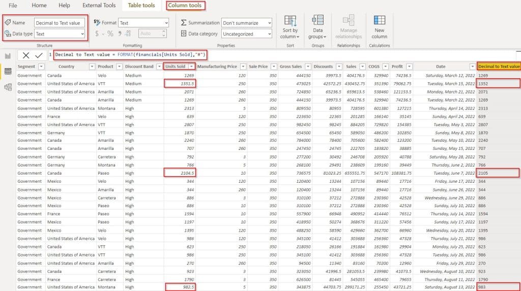Select the Decimal to Text value column header
Screen dimensions: 521x291
click(499, 67)
